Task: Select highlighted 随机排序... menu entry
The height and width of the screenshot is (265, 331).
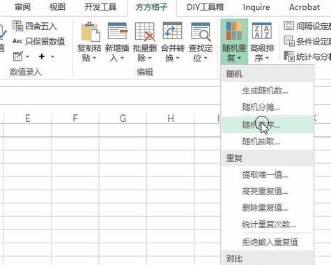Action: (267, 125)
